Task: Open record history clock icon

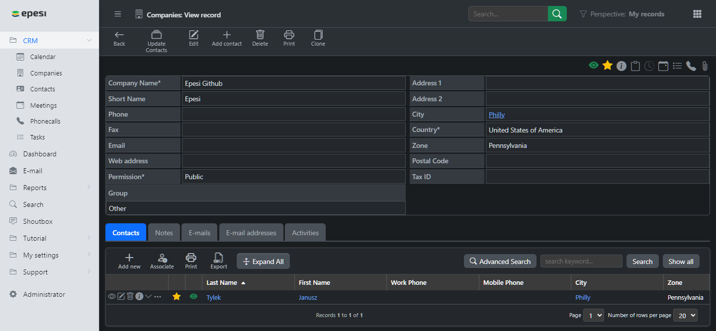Action: coord(649,66)
